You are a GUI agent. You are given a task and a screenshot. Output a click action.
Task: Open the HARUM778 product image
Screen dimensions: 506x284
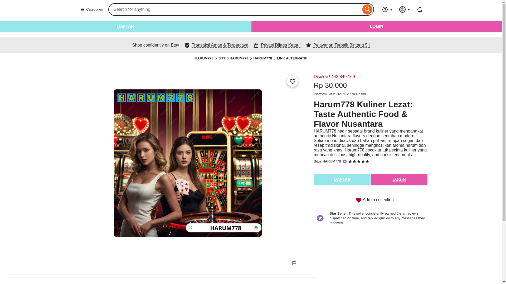click(x=188, y=163)
